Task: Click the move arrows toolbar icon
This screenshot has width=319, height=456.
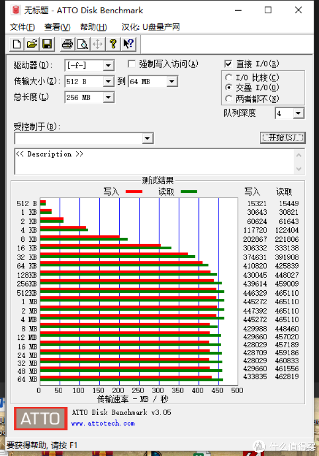Action: (x=97, y=44)
